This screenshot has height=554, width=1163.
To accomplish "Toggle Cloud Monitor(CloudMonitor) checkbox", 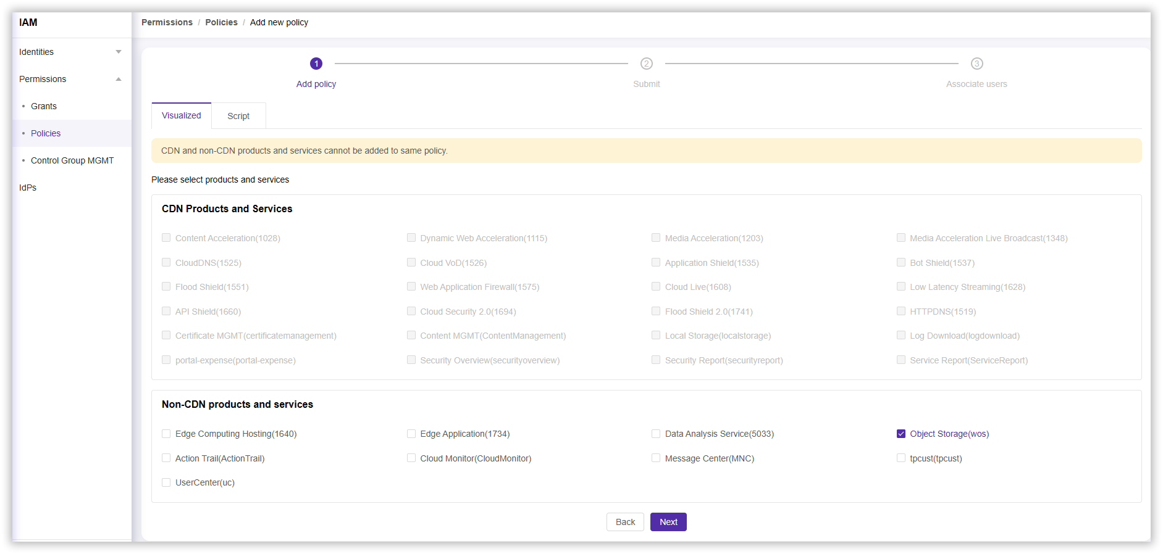I will click(x=411, y=458).
